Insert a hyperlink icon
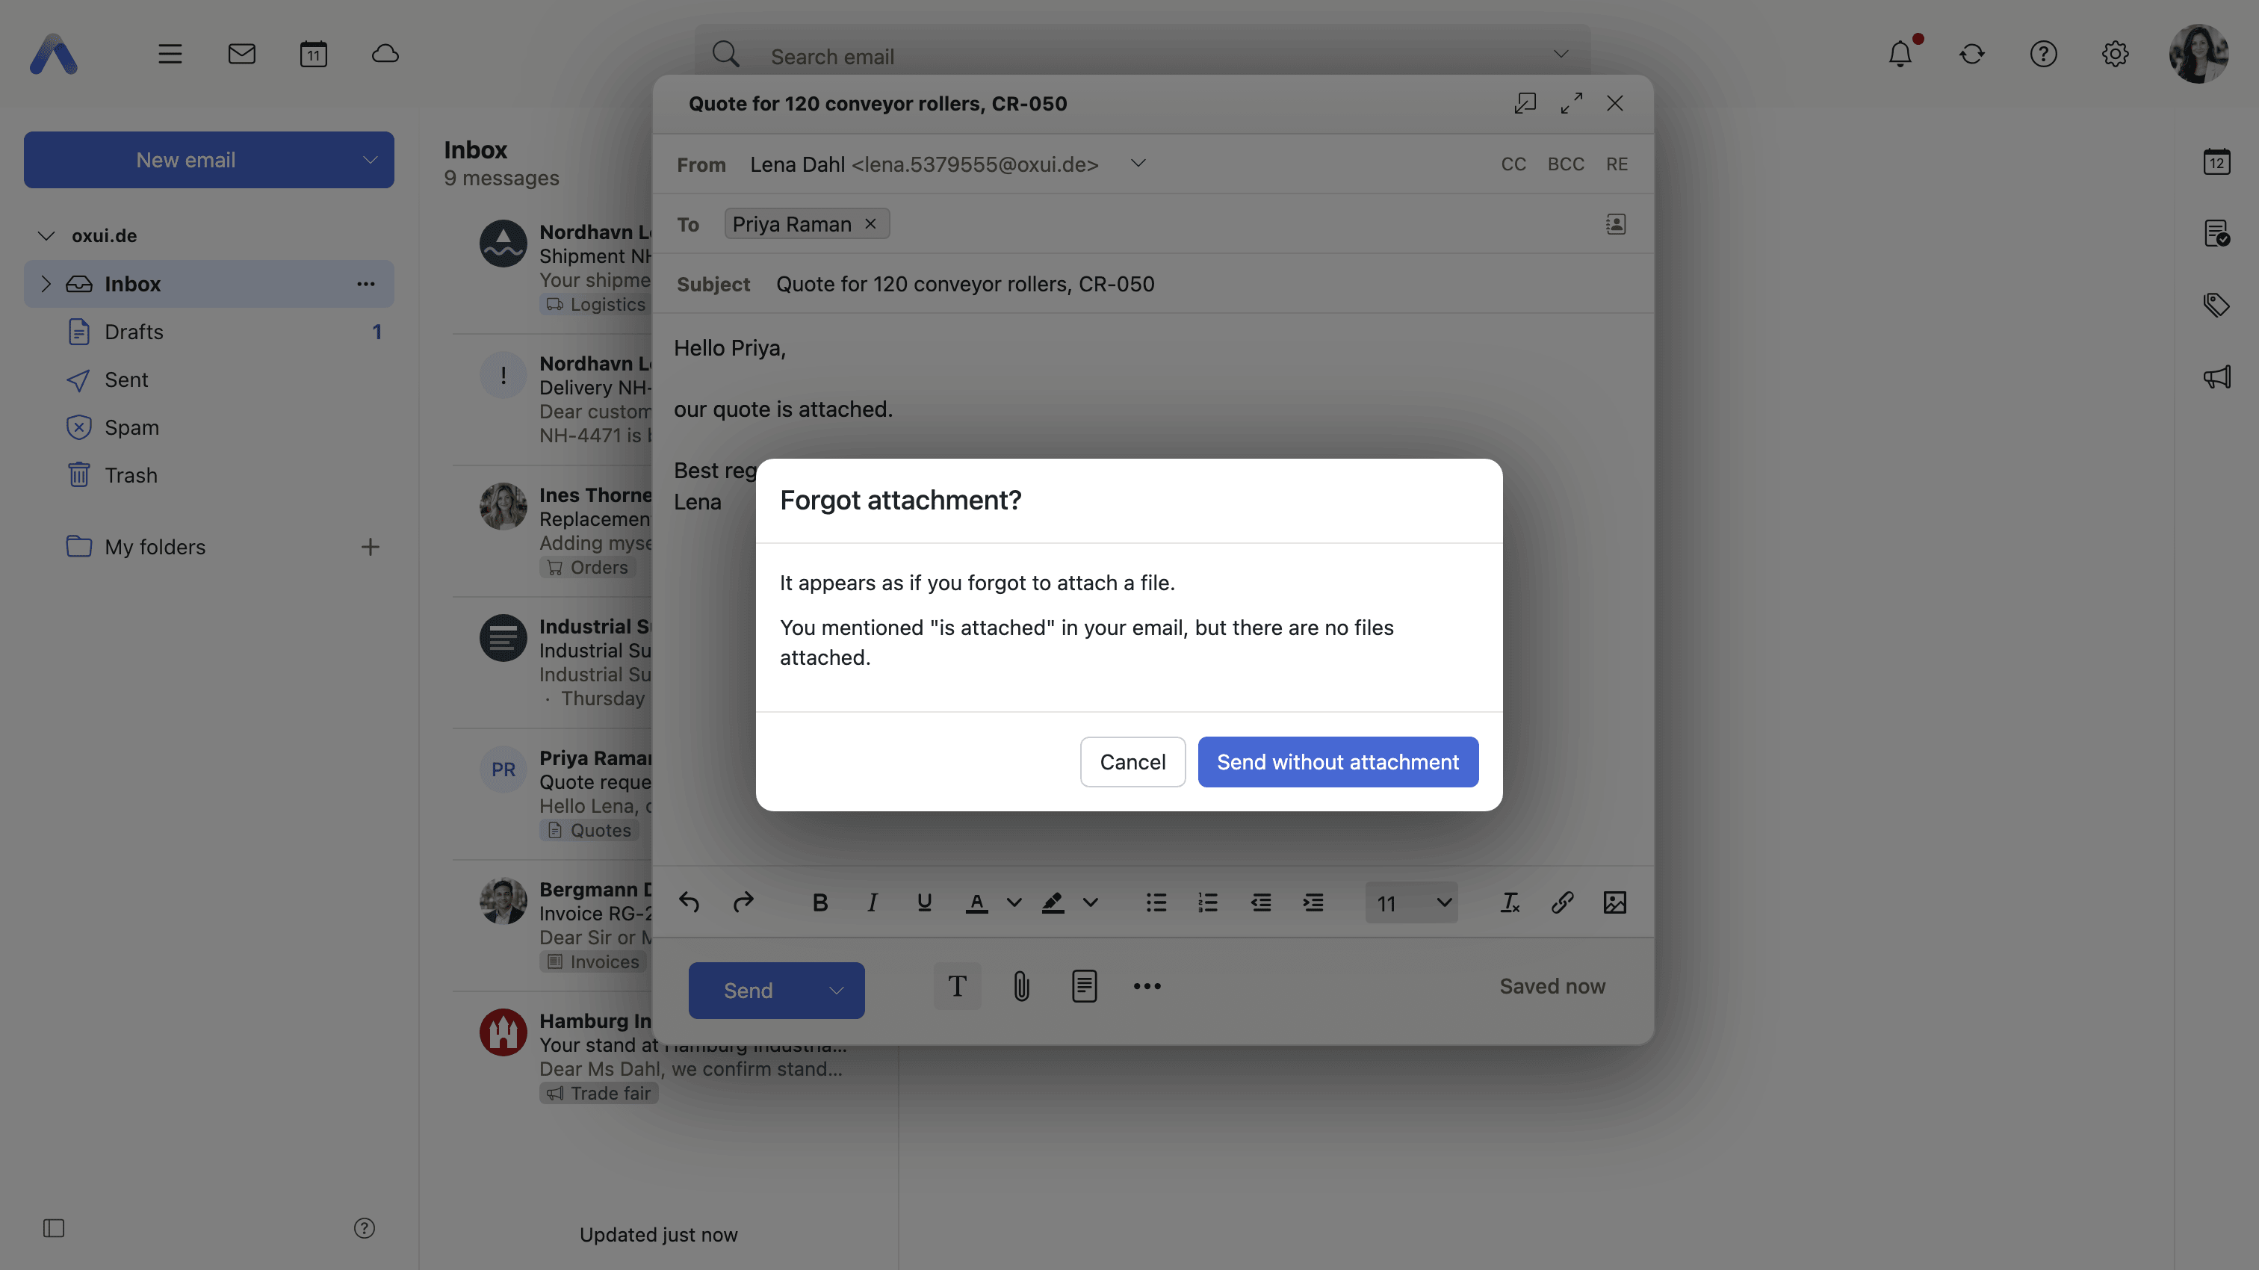The height and width of the screenshot is (1270, 2259). pos(1562,902)
